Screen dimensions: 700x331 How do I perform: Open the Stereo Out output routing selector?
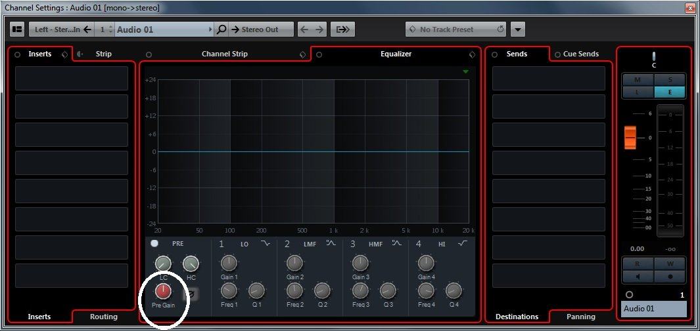[260, 29]
